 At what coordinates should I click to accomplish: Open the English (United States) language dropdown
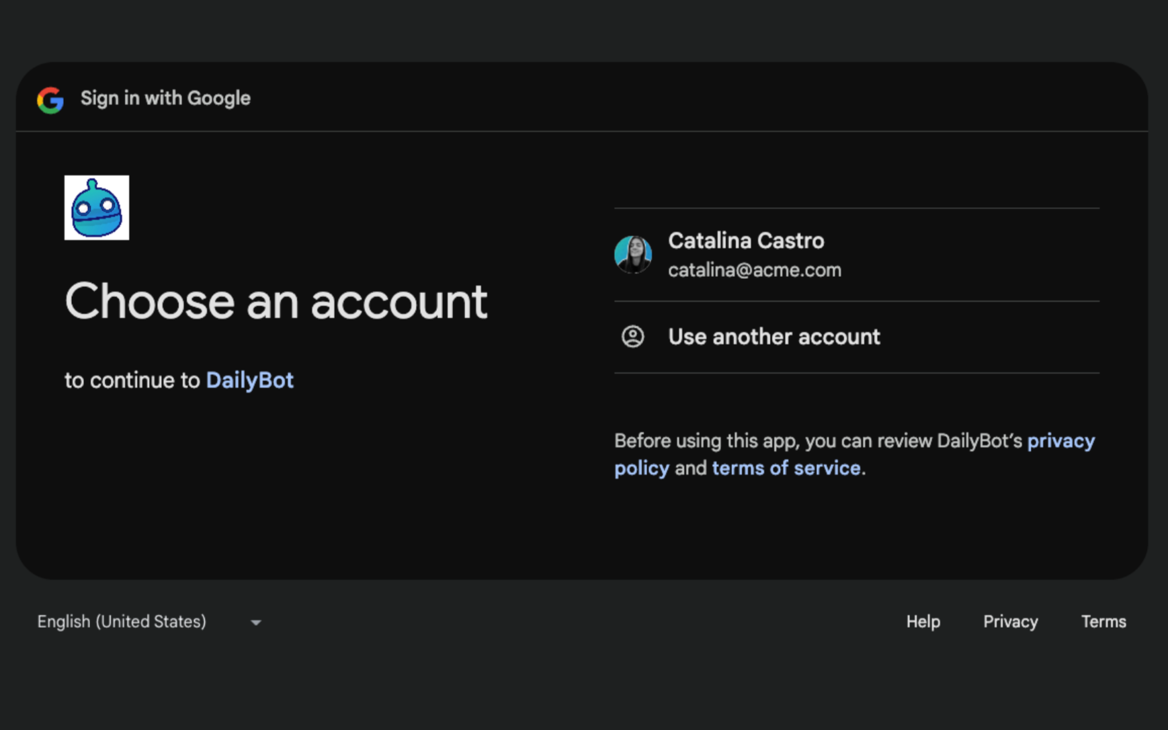pos(149,622)
